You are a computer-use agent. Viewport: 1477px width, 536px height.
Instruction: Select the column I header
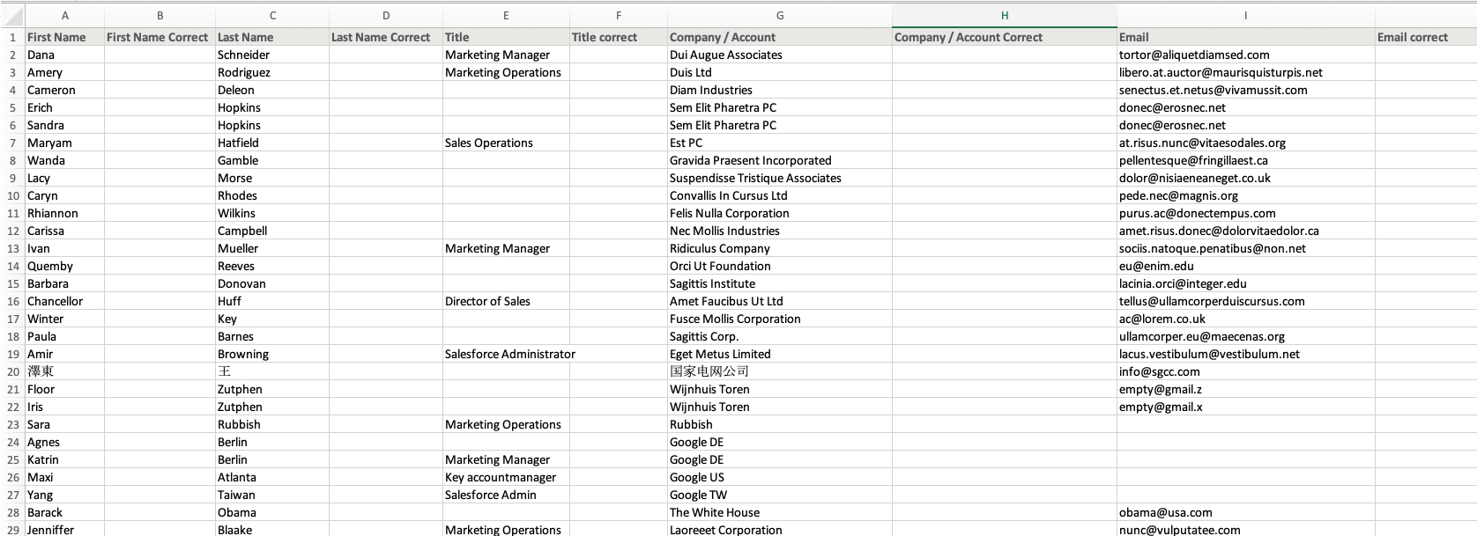1244,16
